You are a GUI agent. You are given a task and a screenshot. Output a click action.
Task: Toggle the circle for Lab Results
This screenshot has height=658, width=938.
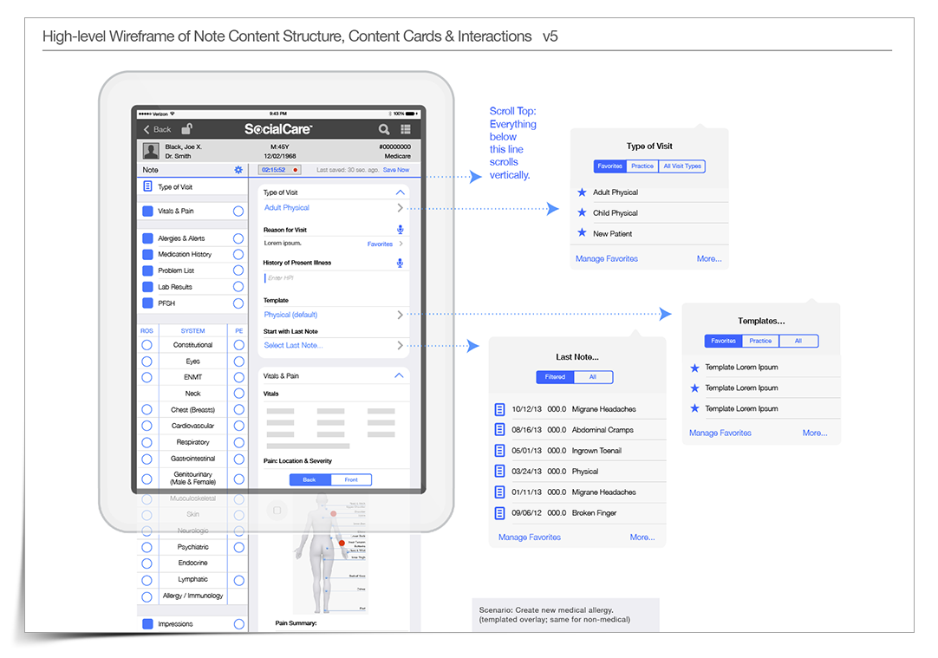238,287
